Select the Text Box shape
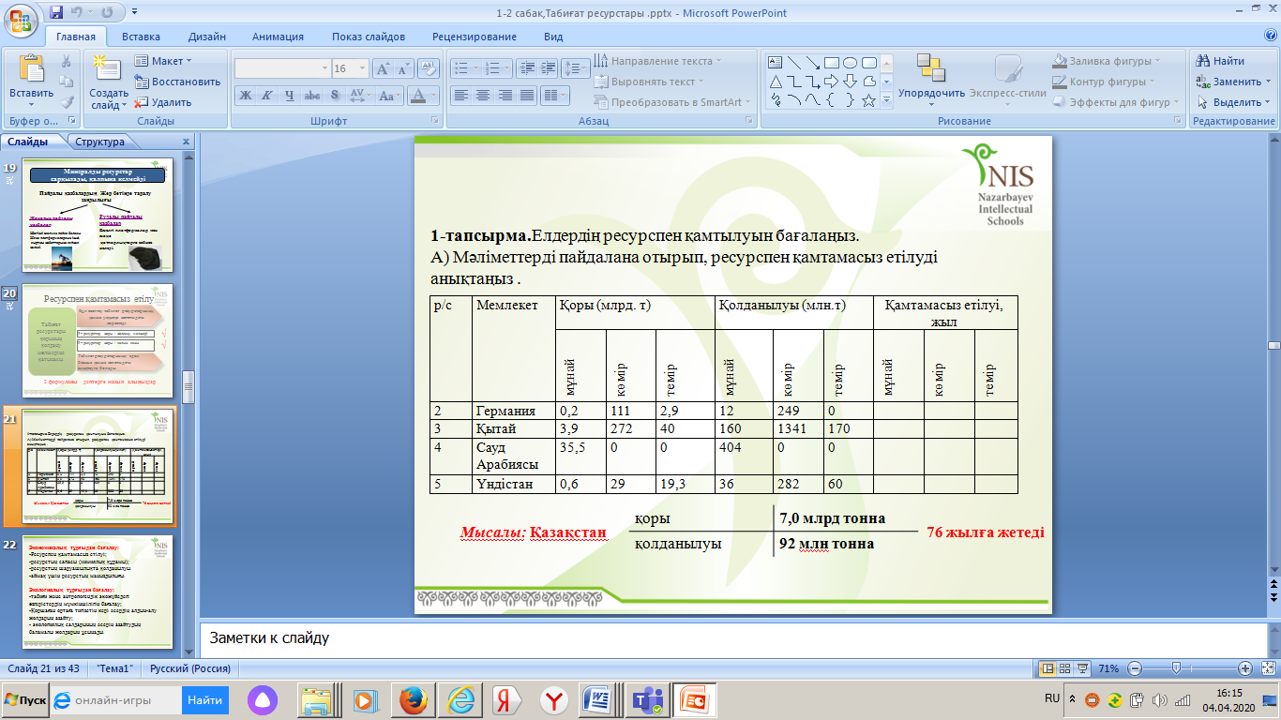This screenshot has width=1281, height=720. tap(776, 63)
